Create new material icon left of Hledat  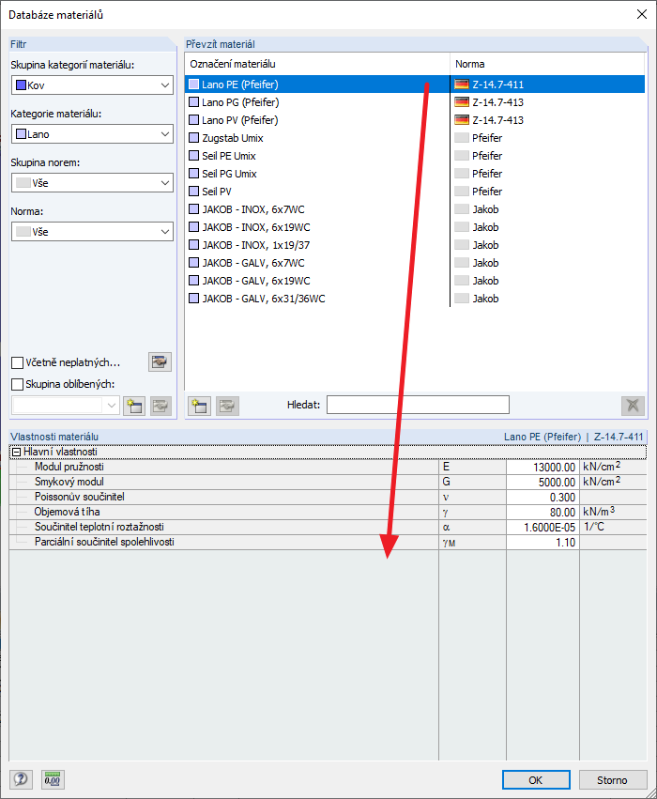(199, 407)
